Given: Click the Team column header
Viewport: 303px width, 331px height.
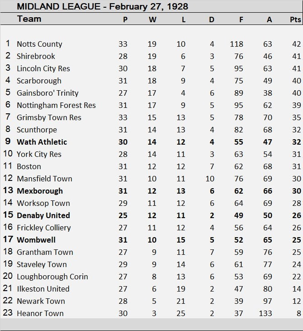Looking at the screenshot, I should (29, 19).
